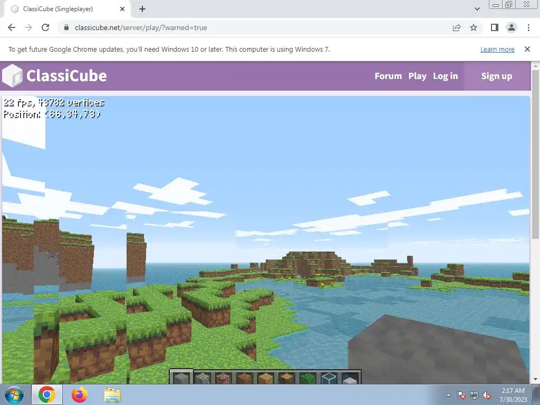
Task: Open the Windows Start menu
Action: pyautogui.click(x=14, y=395)
